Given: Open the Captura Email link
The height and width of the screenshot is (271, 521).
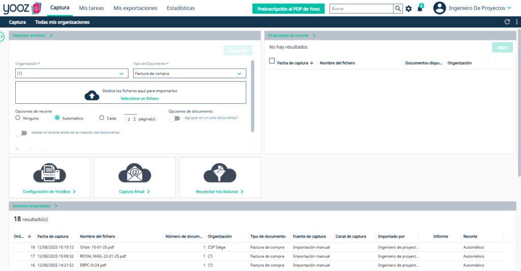Looking at the screenshot, I should point(134,192).
